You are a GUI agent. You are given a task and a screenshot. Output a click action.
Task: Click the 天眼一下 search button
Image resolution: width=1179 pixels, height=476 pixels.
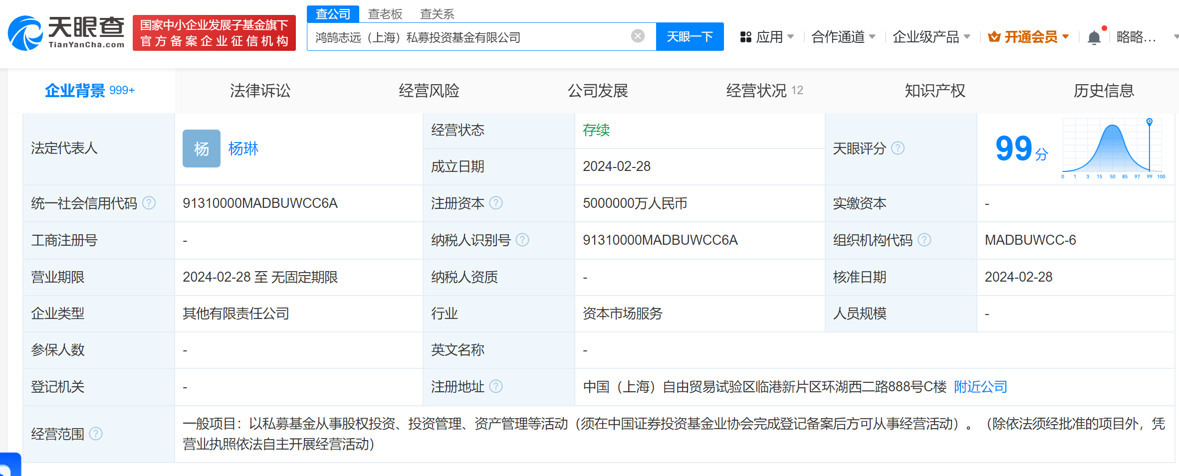click(690, 36)
